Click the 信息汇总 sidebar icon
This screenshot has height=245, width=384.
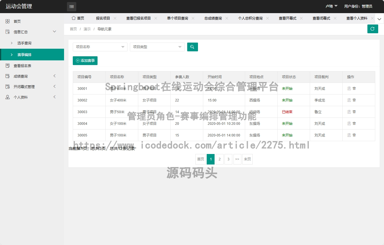click(x=8, y=32)
